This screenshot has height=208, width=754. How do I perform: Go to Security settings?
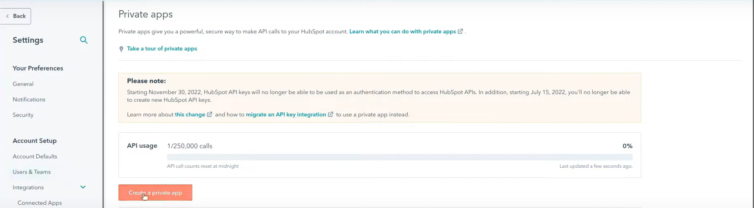pyautogui.click(x=23, y=115)
